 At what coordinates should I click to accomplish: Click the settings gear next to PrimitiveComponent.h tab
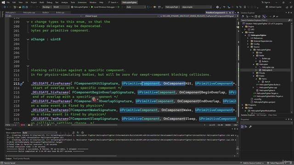coord(238,12)
